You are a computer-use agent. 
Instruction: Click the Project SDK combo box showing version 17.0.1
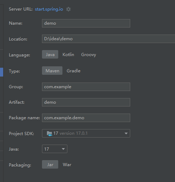click(x=86, y=133)
